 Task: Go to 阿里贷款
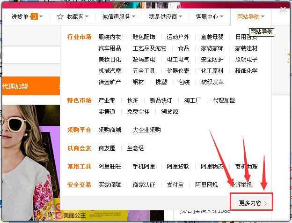pyautogui.click(x=178, y=166)
